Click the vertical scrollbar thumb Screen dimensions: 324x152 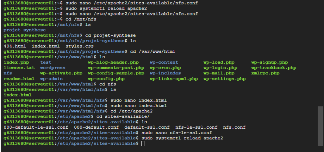(320, 126)
